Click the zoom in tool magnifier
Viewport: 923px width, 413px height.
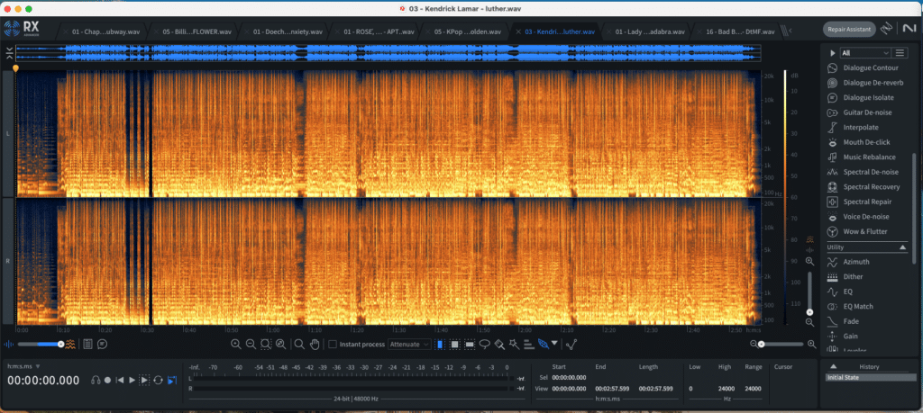pos(235,345)
